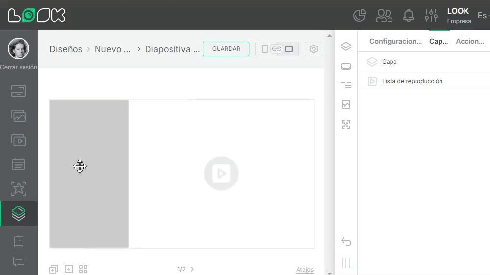Open slide settings gear
Image resolution: width=490 pixels, height=275 pixels.
pos(314,49)
